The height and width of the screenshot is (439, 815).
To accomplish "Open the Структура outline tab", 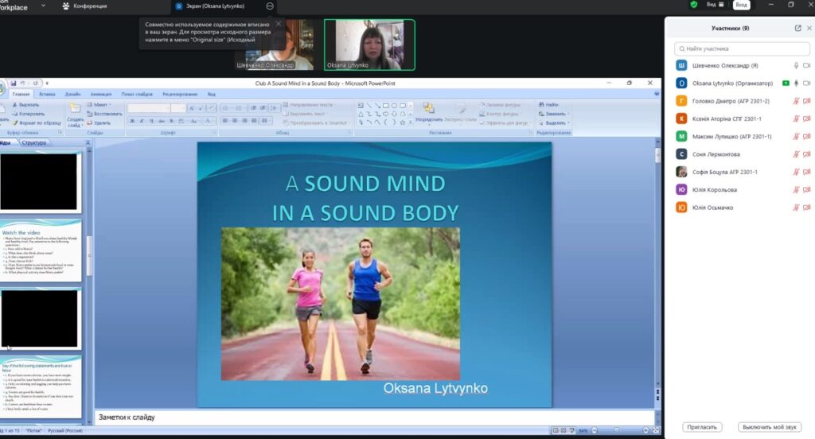I will [x=34, y=142].
